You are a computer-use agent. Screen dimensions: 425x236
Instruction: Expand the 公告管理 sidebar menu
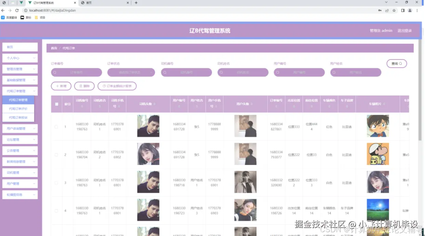(x=20, y=151)
